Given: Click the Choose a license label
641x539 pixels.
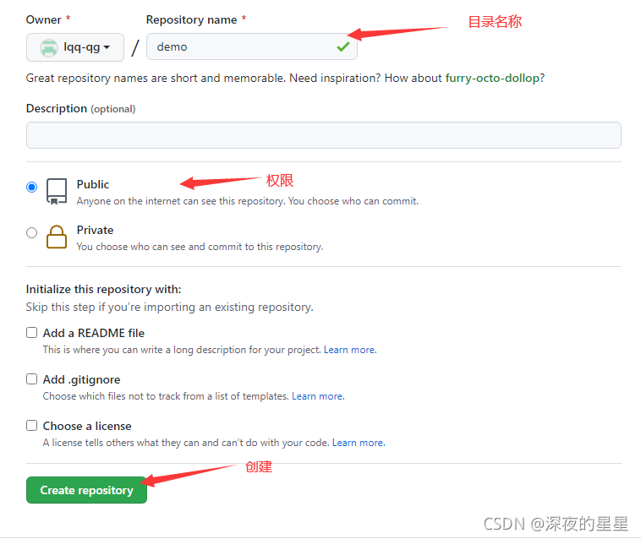Looking at the screenshot, I should [x=87, y=427].
